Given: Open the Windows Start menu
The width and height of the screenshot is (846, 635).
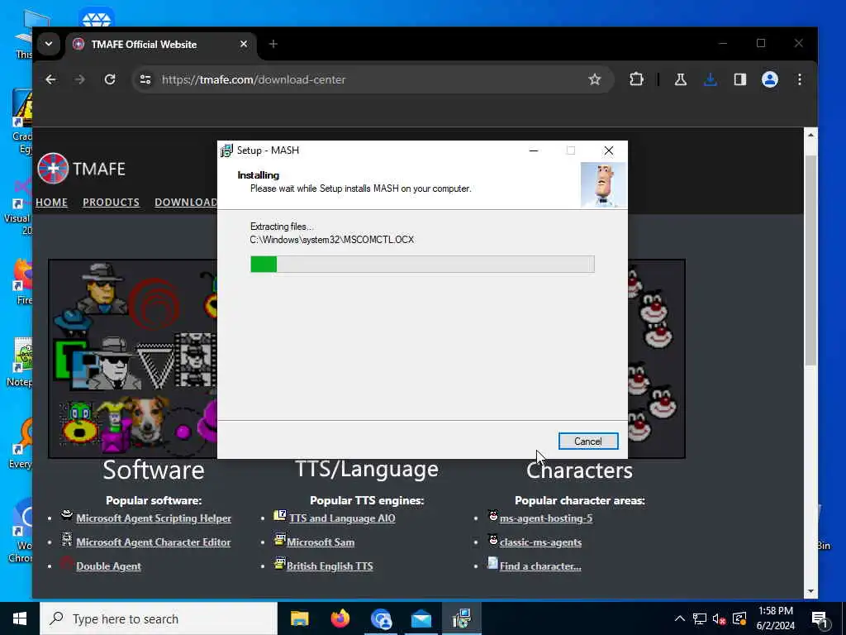Looking at the screenshot, I should [x=20, y=618].
